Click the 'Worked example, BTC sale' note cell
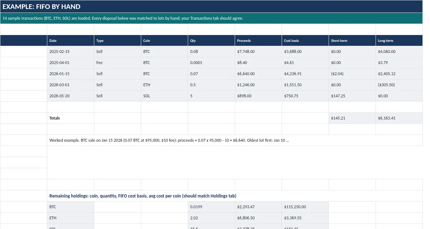 click(x=235, y=140)
